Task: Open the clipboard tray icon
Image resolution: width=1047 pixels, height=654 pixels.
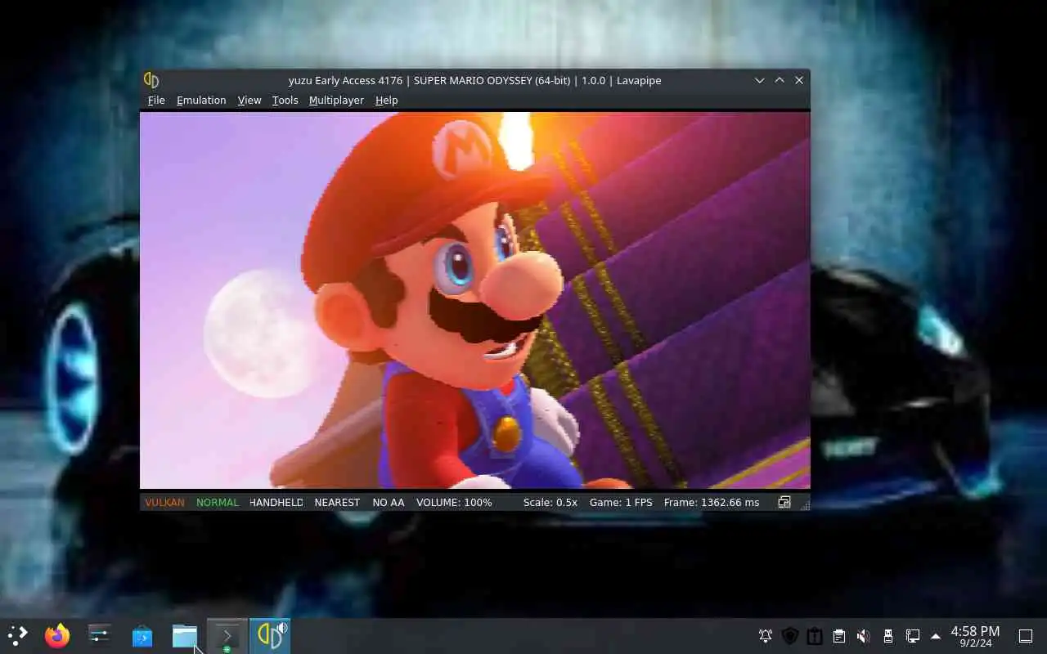Action: (838, 636)
